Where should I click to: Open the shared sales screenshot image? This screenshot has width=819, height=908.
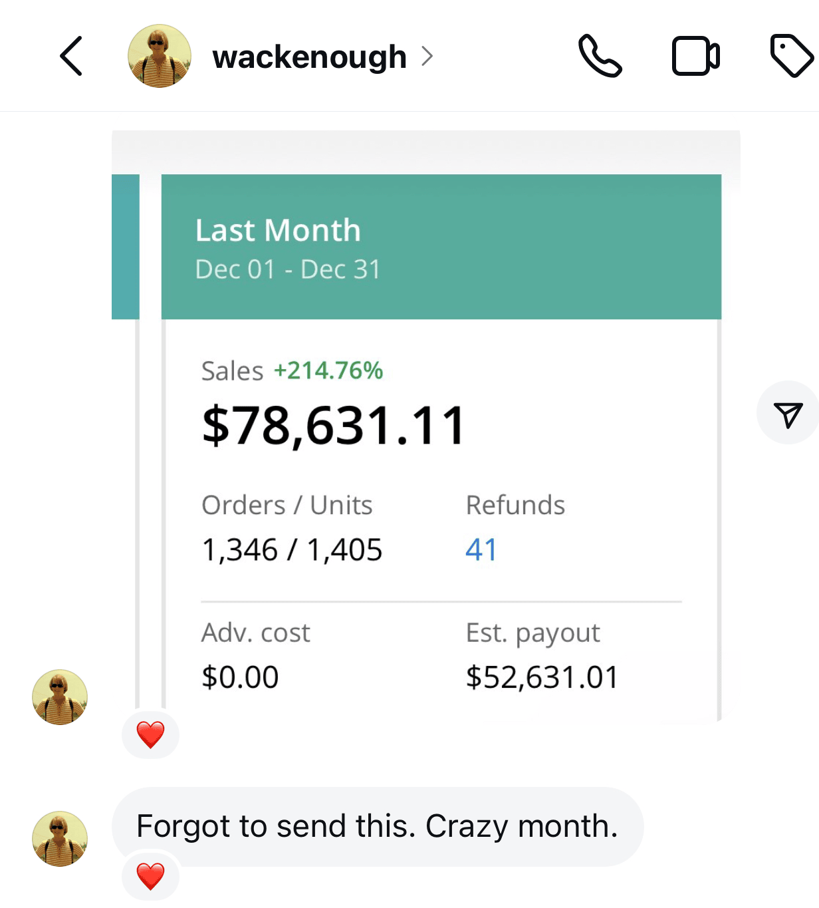tap(426, 426)
